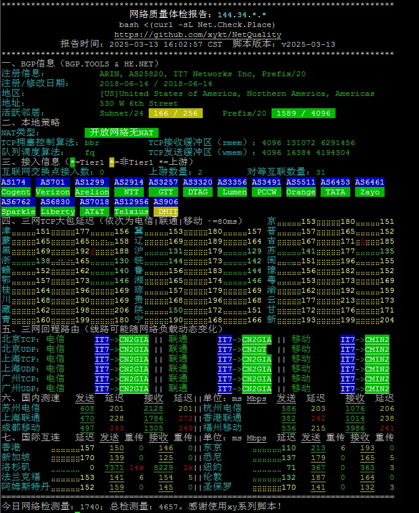Click the AS906 label
The height and width of the screenshot is (513, 419).
[x=166, y=202]
